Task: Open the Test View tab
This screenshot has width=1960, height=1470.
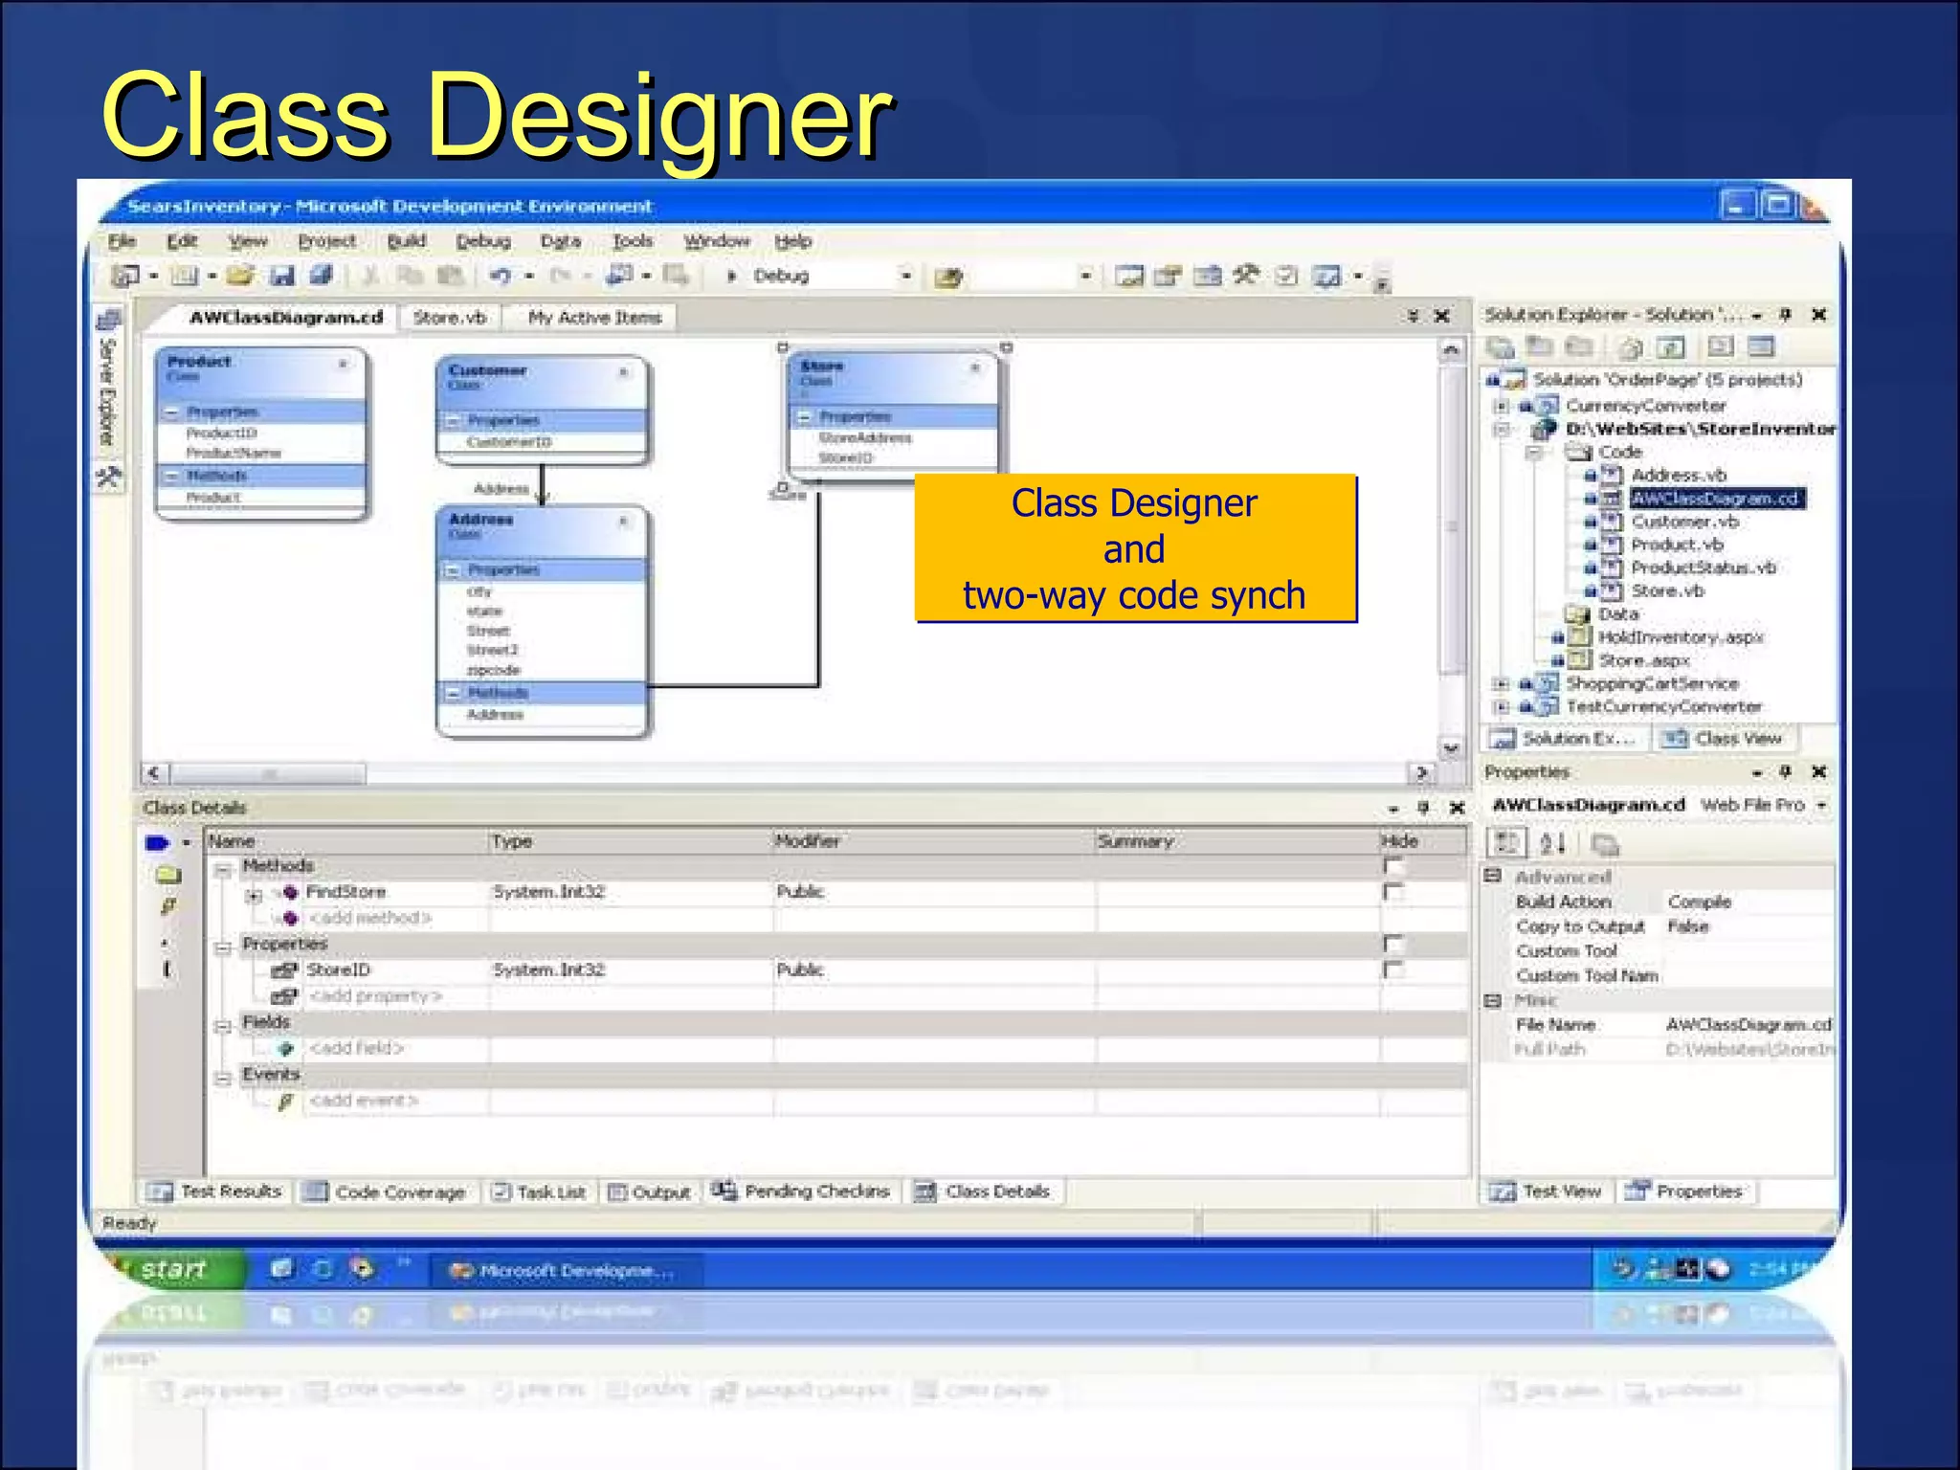Action: pyautogui.click(x=1546, y=1192)
